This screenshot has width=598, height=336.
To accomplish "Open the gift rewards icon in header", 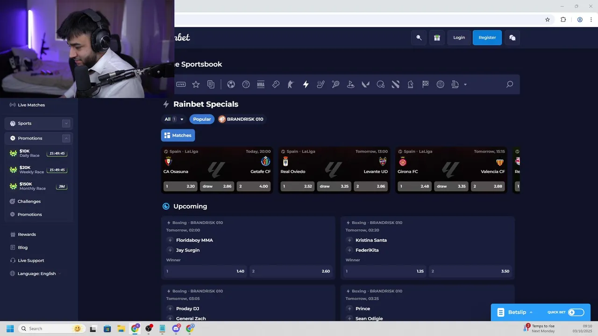I will click(437, 38).
